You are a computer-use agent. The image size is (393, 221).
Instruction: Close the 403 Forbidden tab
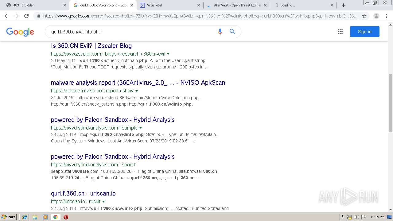(x=65, y=5)
